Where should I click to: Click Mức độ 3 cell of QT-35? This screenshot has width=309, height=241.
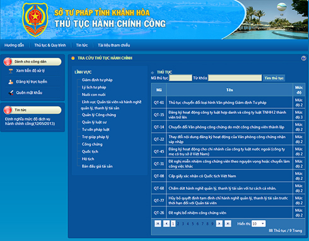tap(299, 115)
